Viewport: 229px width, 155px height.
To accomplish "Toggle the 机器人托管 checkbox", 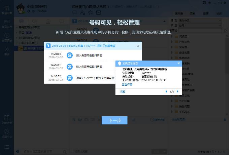I will click(x=71, y=151).
